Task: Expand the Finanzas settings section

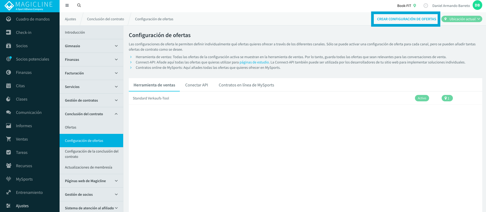Action: (91, 59)
